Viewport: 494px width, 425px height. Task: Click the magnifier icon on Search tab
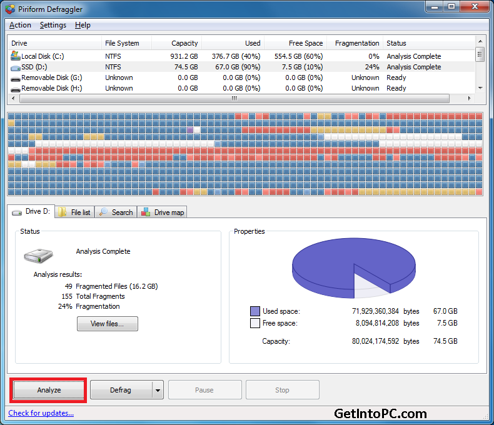click(x=103, y=212)
